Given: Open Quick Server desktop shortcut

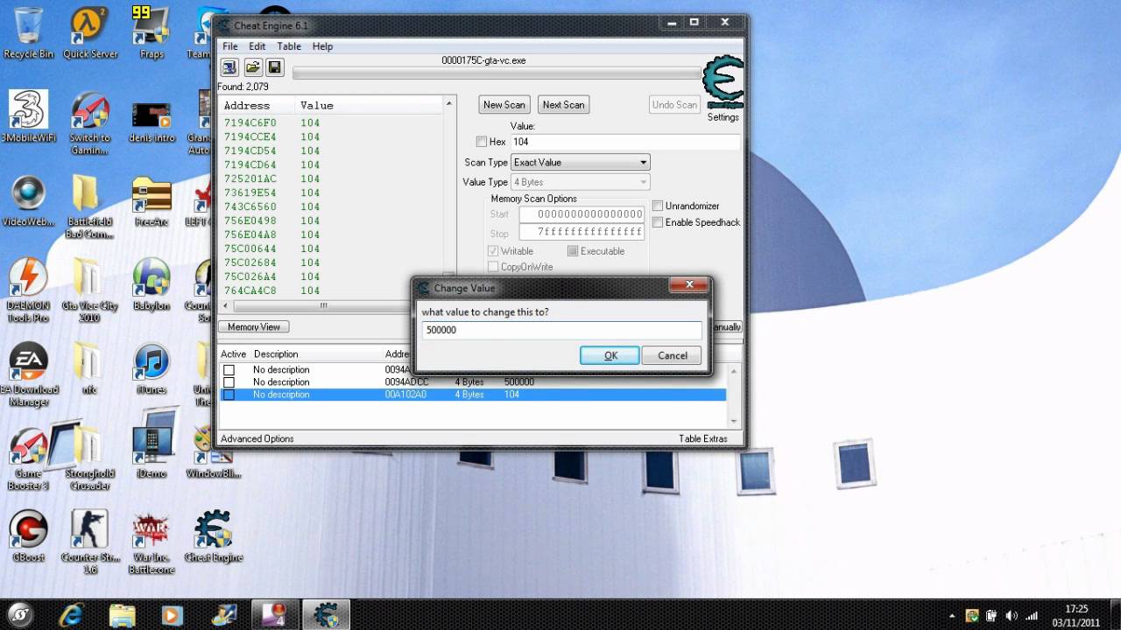Looking at the screenshot, I should 90,34.
